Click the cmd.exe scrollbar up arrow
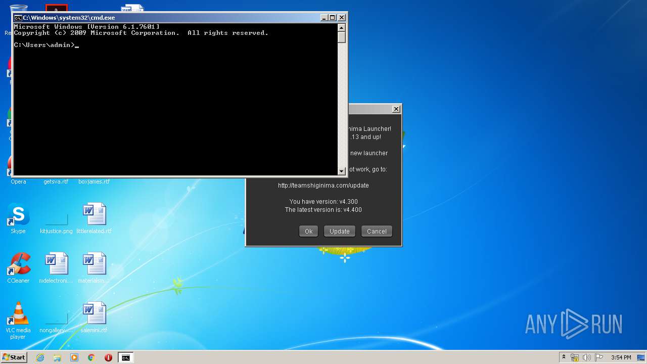This screenshot has height=364, width=647. 342,28
